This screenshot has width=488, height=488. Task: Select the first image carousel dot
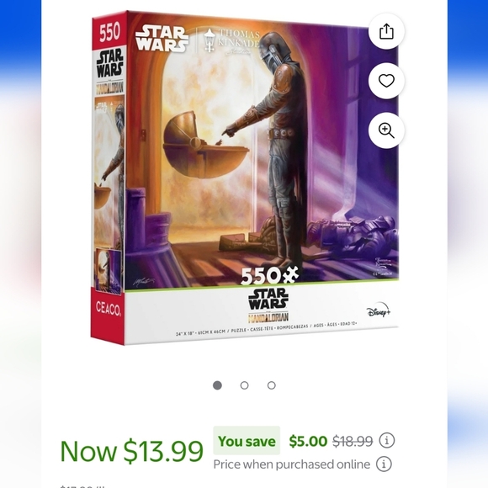coord(217,385)
